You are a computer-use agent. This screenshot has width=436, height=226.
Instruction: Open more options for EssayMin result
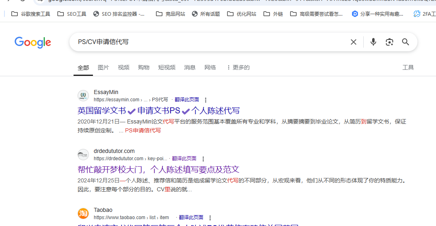point(206,100)
